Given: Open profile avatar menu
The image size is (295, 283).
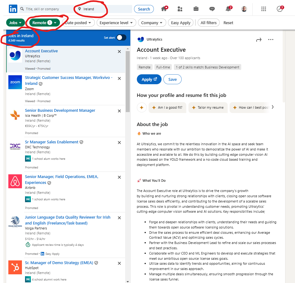Looking at the screenshot, I should pos(244,9).
